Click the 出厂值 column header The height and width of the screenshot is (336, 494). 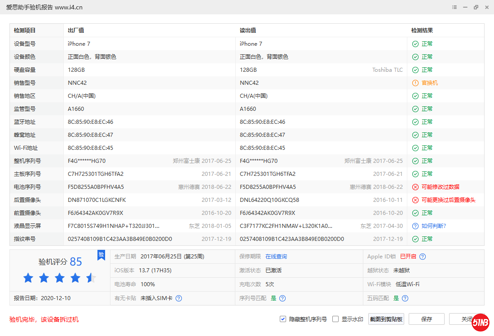76,31
